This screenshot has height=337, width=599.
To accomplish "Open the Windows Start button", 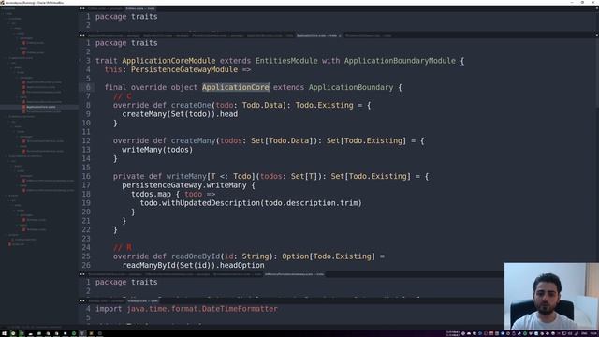I will [x=3, y=333].
